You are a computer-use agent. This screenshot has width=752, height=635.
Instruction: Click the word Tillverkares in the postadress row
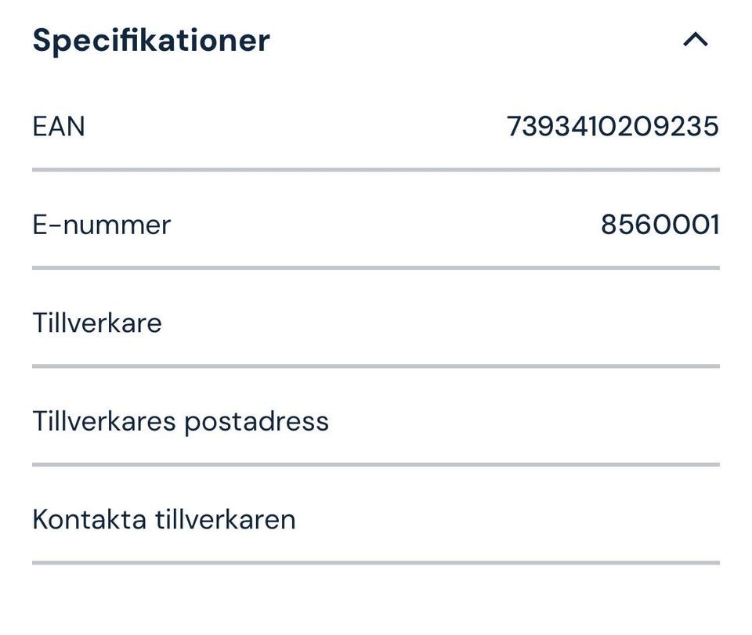click(x=104, y=421)
